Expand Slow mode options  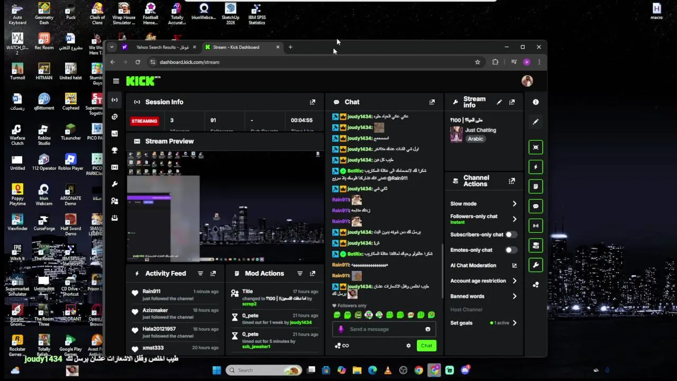(514, 204)
